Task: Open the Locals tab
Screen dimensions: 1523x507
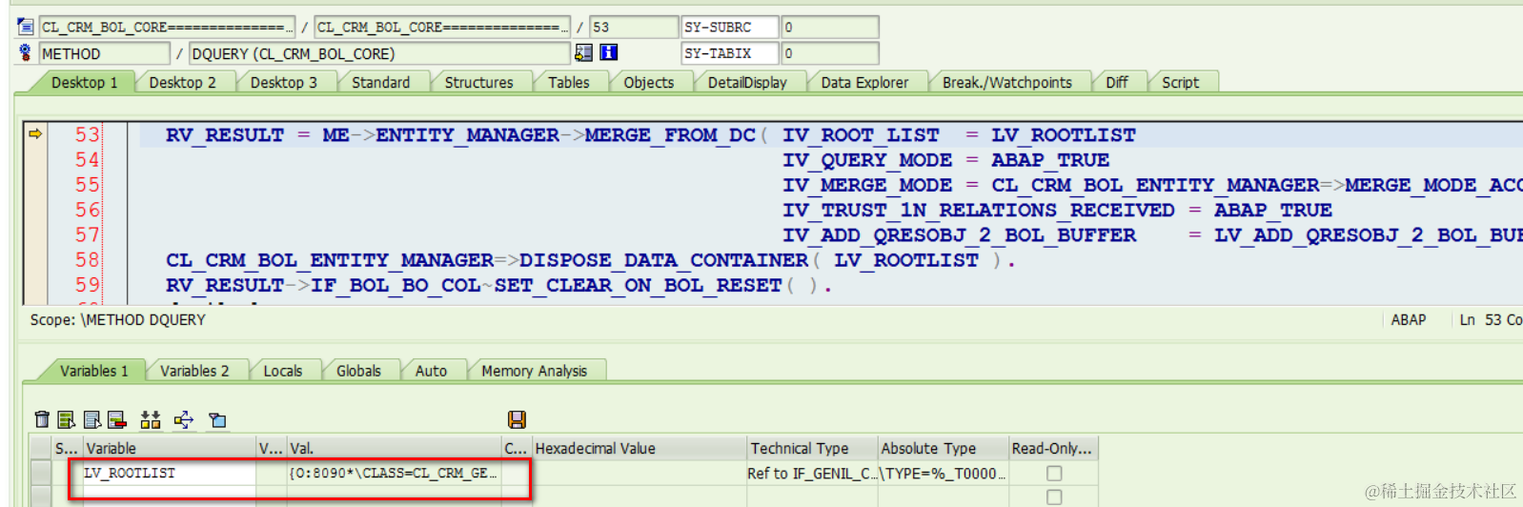Action: 282,371
